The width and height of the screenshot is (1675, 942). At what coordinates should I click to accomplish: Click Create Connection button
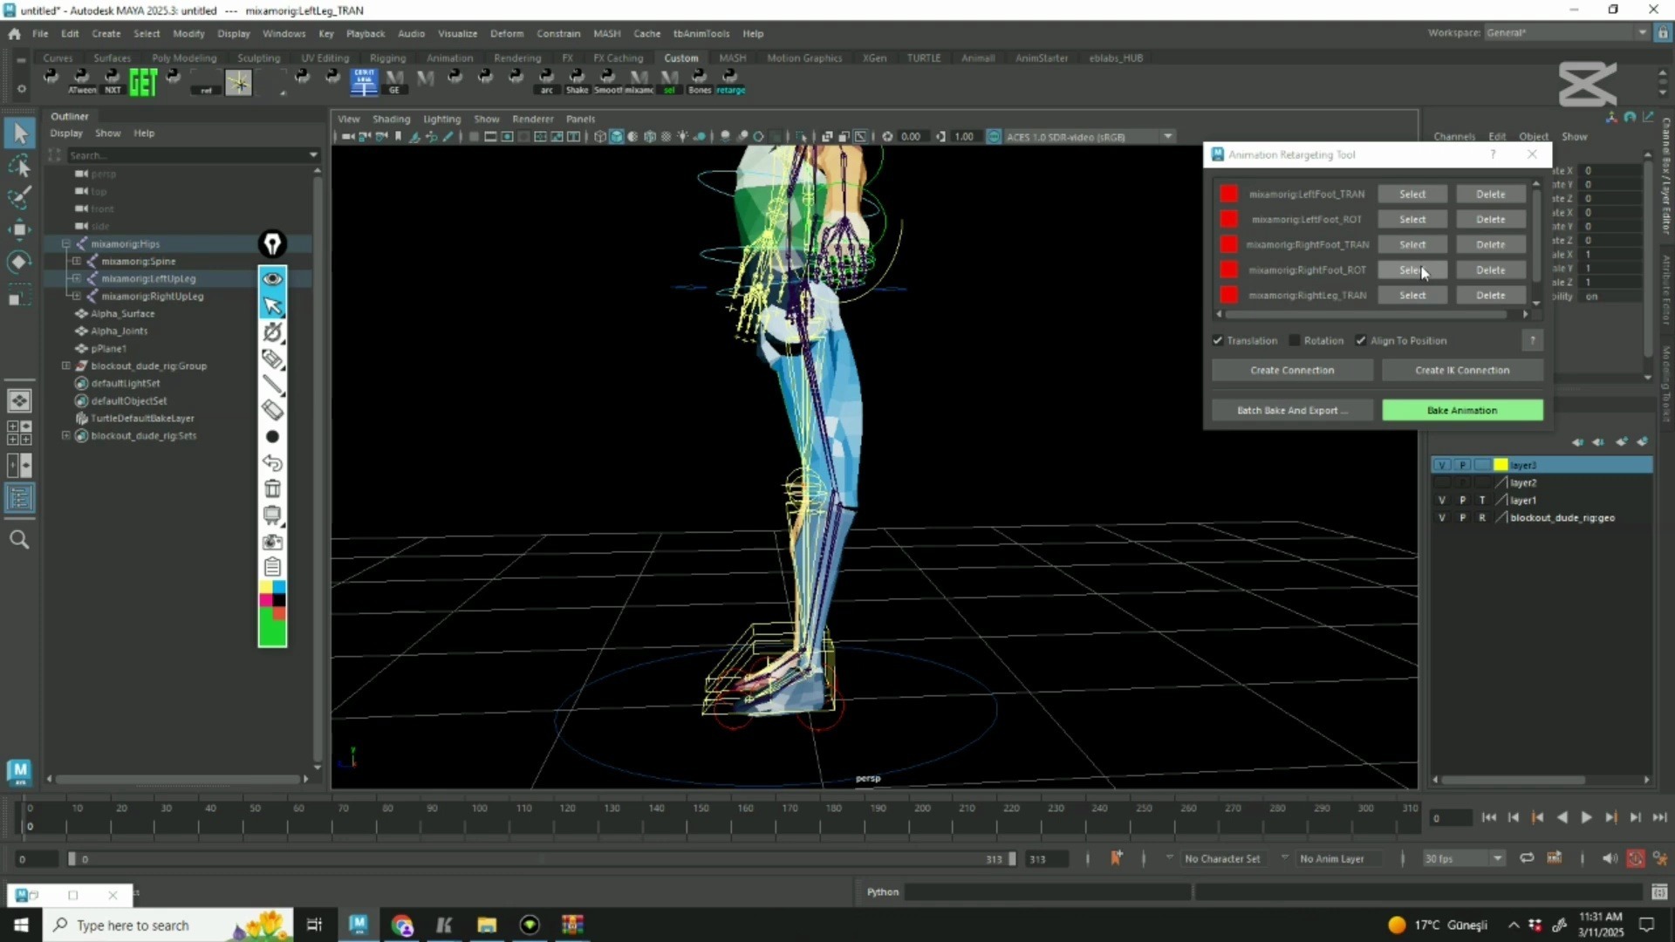coord(1292,371)
